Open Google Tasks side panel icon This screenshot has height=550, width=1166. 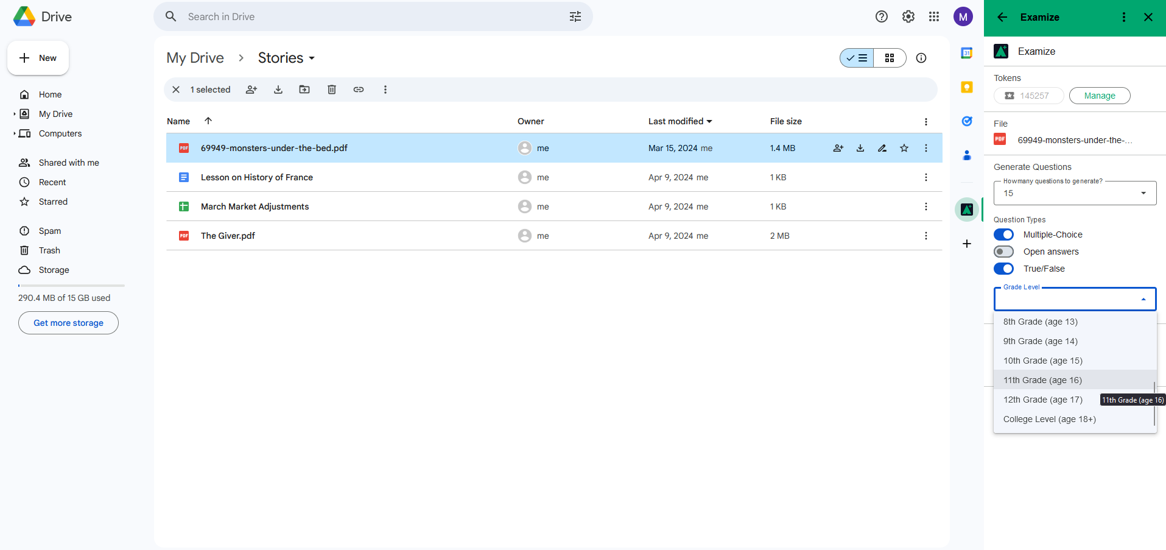967,121
